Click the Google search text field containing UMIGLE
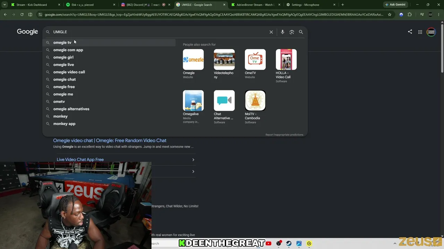 [x=160, y=32]
